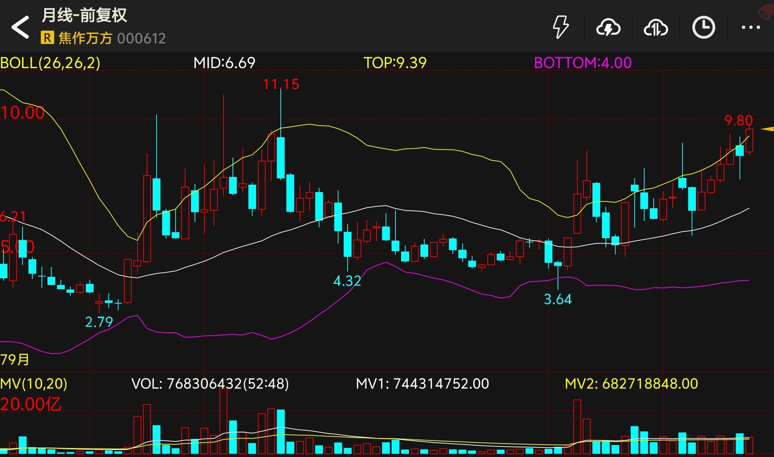Click the magenta BOTTOM:4.00 label
Image resolution: width=774 pixels, height=457 pixels.
point(583,63)
